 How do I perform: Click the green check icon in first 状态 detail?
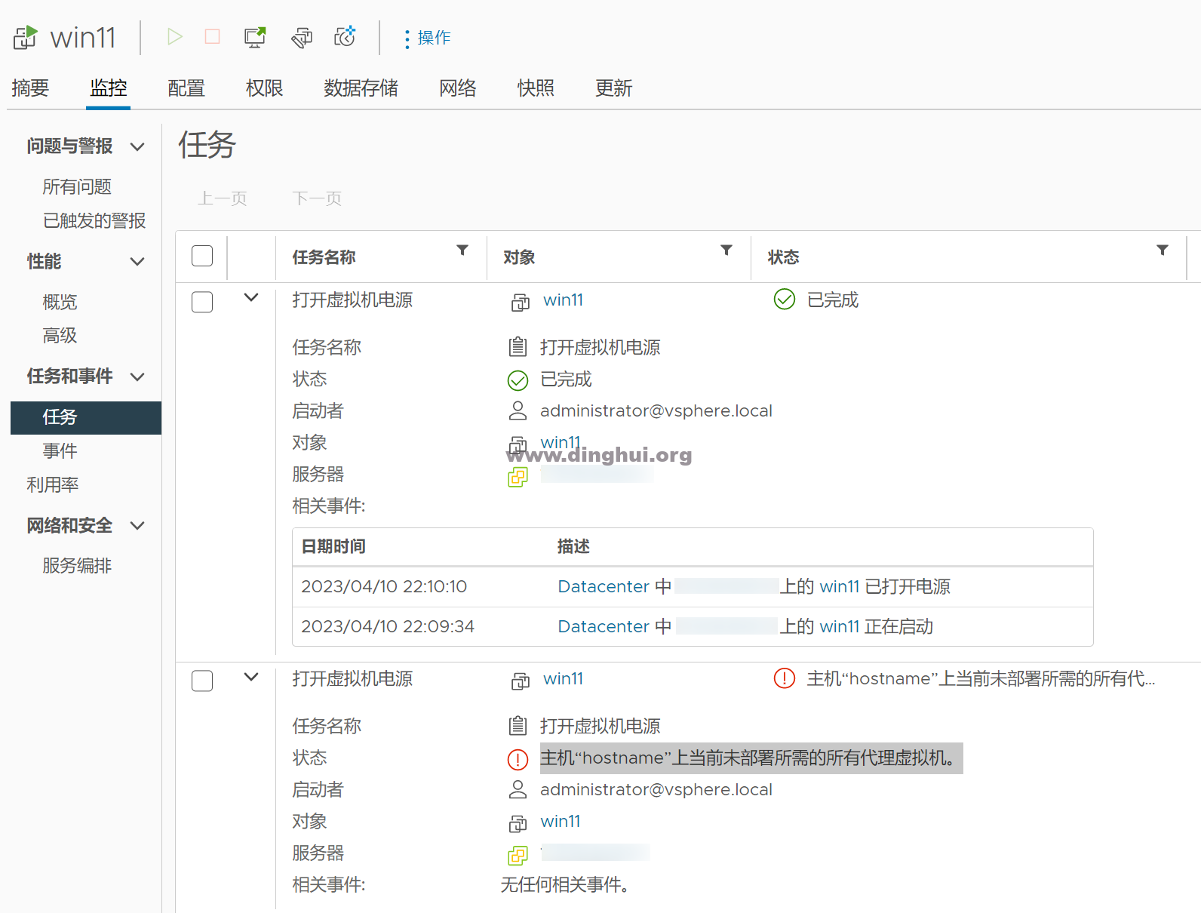coord(518,380)
